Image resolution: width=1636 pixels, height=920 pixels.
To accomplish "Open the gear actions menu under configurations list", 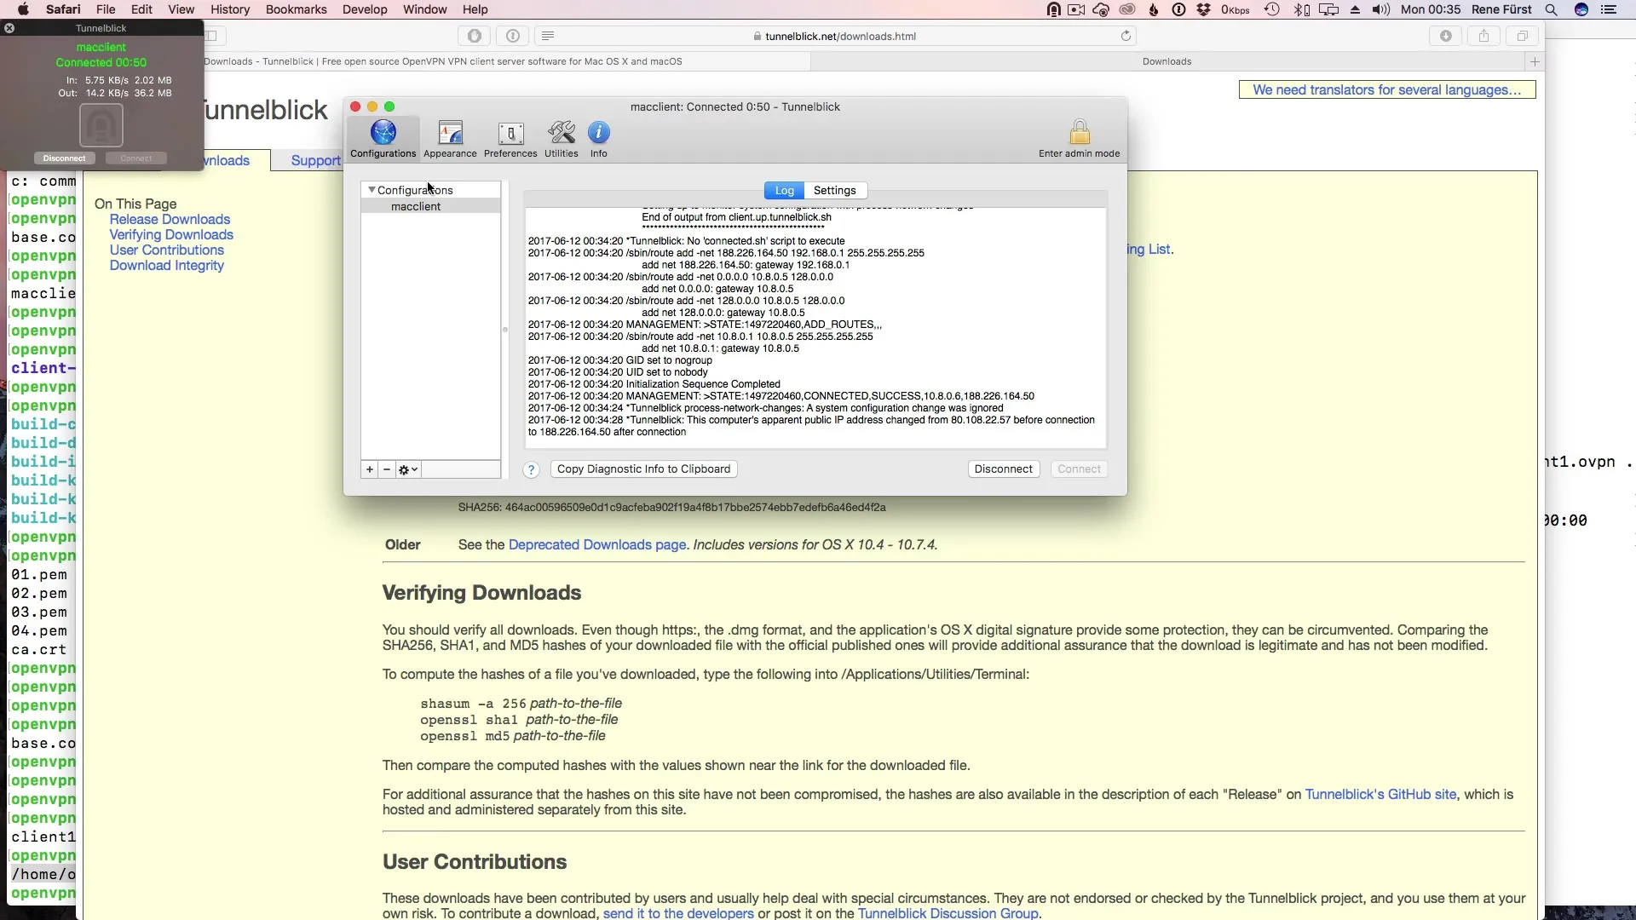I will click(408, 469).
